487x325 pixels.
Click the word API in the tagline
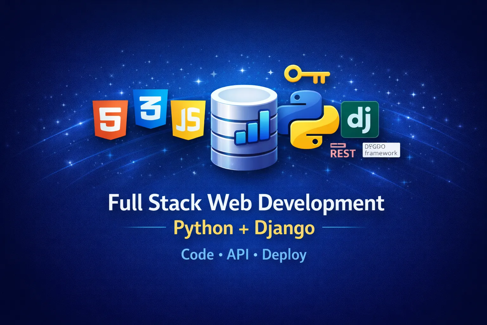pyautogui.click(x=238, y=255)
